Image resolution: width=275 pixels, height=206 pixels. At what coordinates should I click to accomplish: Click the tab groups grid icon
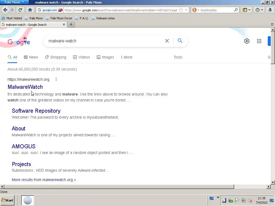[272, 24]
